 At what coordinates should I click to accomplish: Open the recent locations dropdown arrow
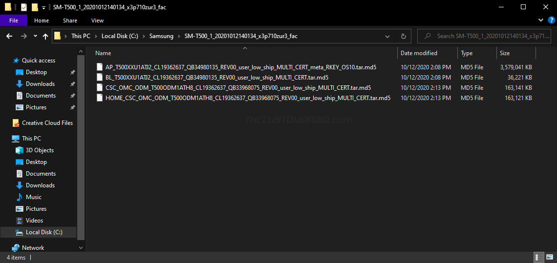(35, 36)
